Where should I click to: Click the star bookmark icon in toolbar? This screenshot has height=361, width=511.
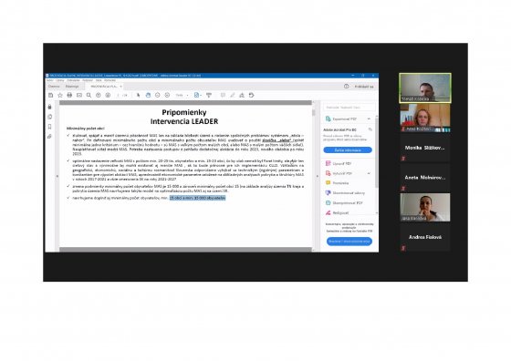pos(60,95)
